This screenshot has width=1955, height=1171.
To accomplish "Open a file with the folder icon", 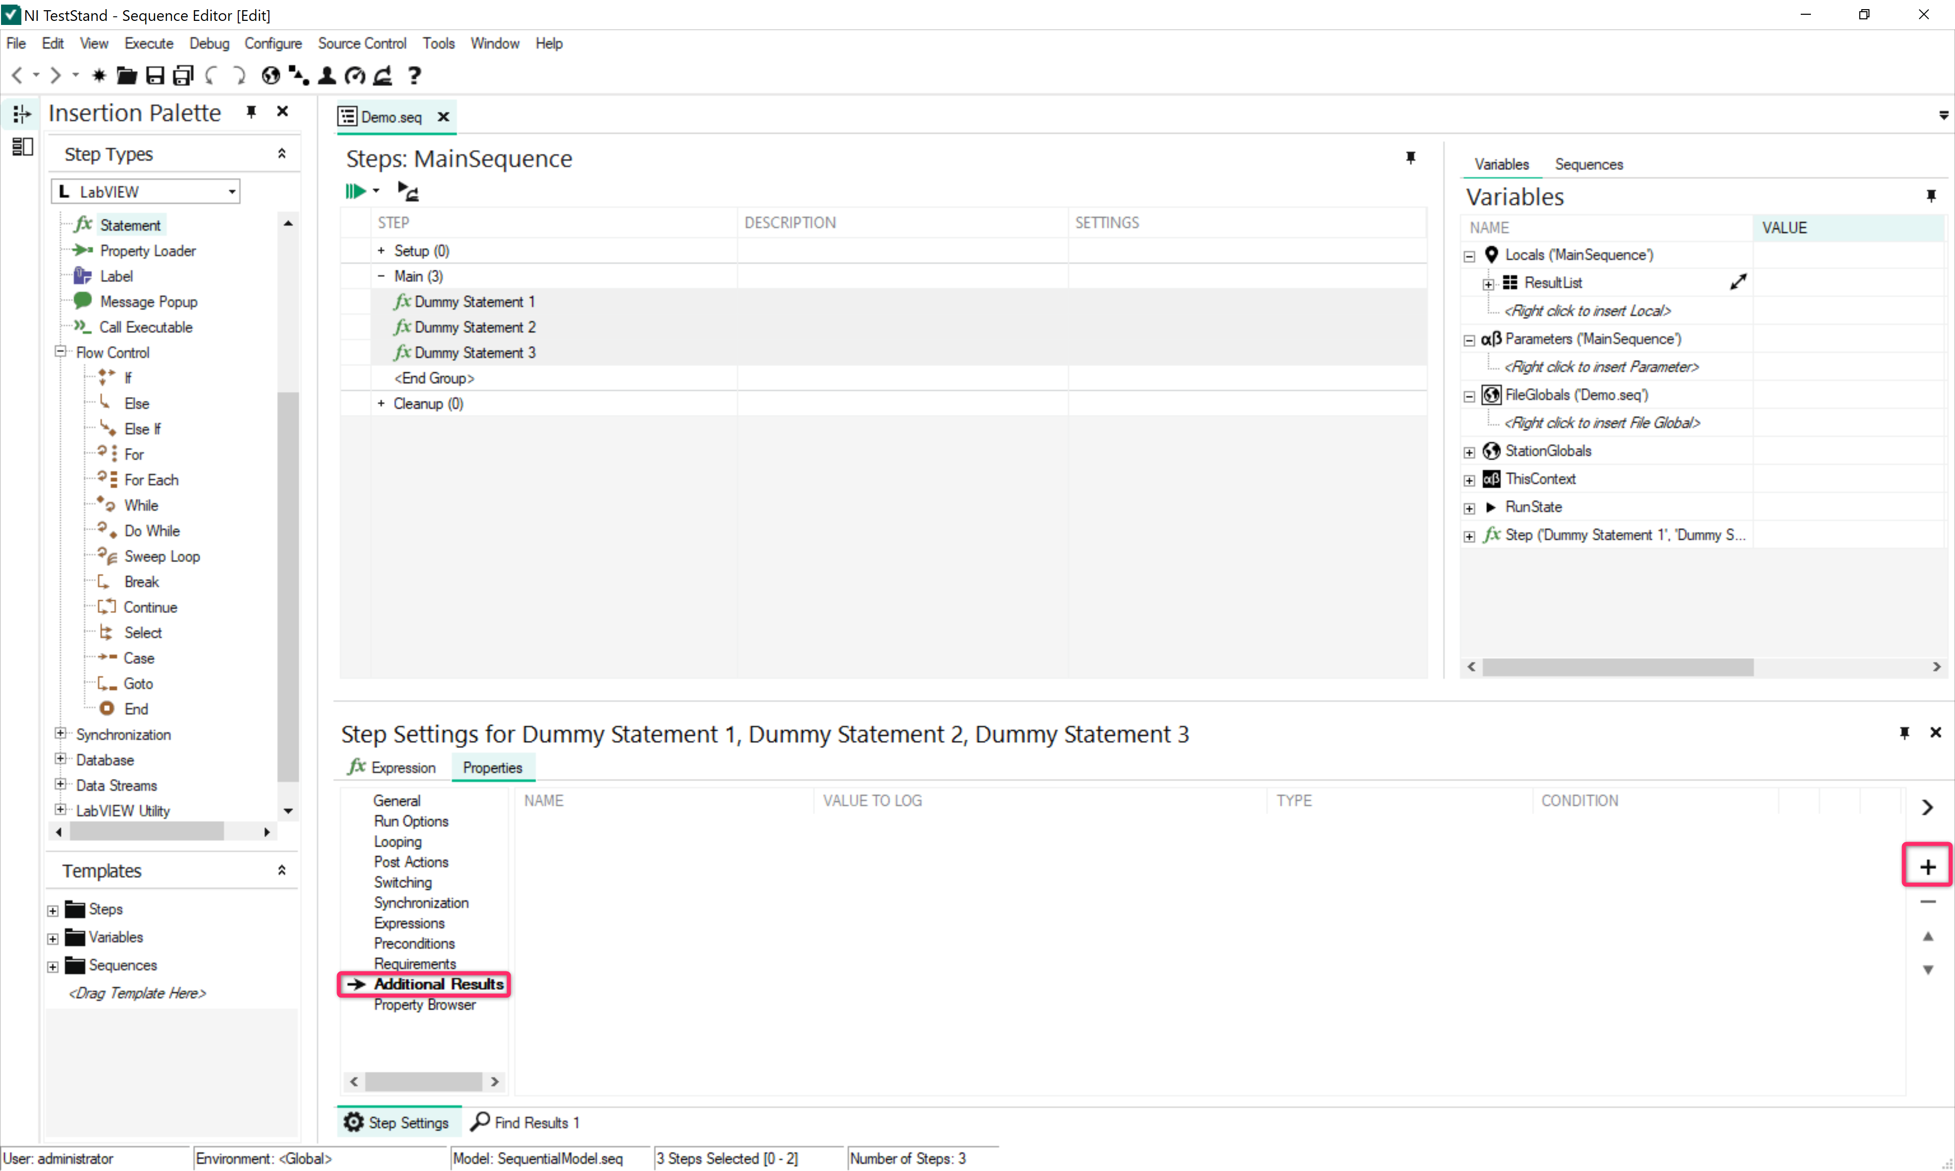I will (126, 76).
